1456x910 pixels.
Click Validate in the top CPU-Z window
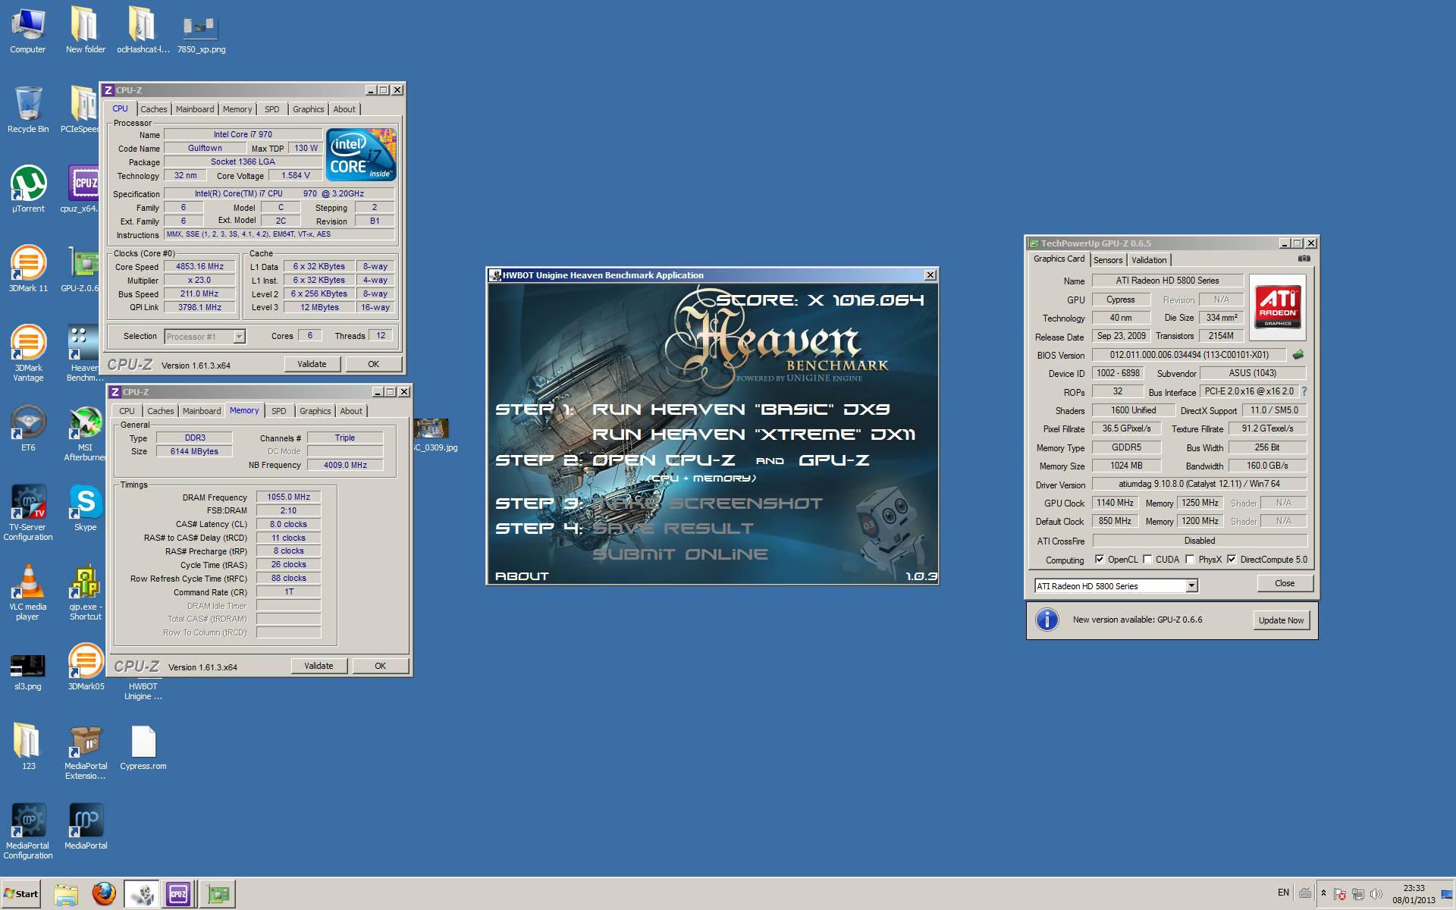tap(312, 364)
